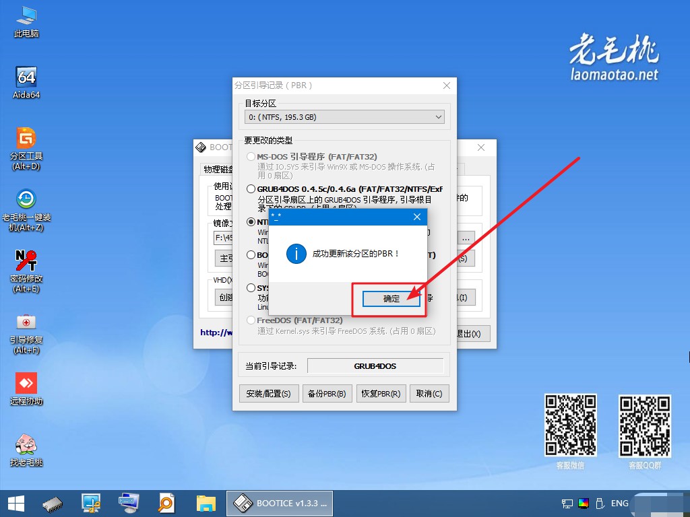Click the 当前引导记录 GRUB4DOS field
Image resolution: width=690 pixels, height=517 pixels.
pos(375,366)
